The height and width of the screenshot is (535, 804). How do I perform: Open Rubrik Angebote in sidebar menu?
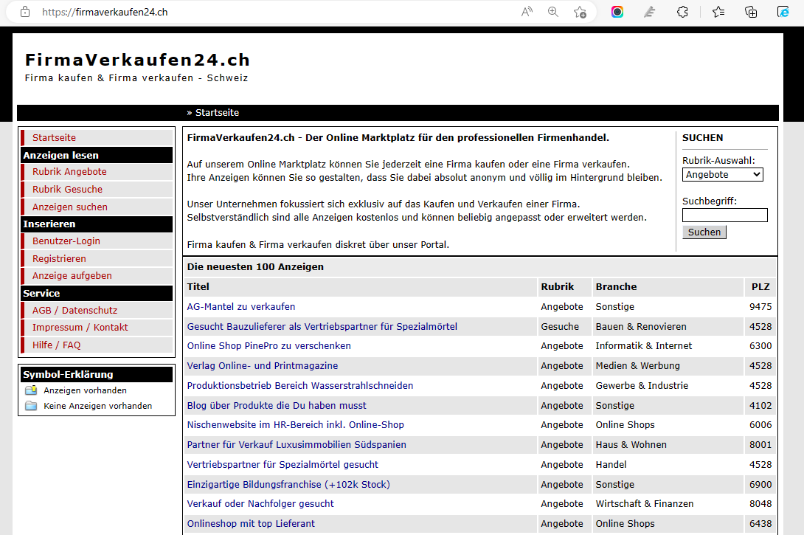[69, 172]
